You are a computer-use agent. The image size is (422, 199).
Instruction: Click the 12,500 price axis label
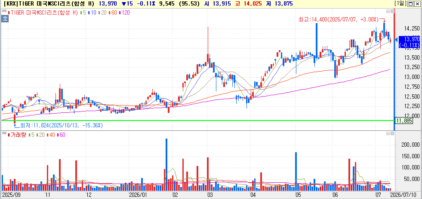pyautogui.click(x=412, y=96)
